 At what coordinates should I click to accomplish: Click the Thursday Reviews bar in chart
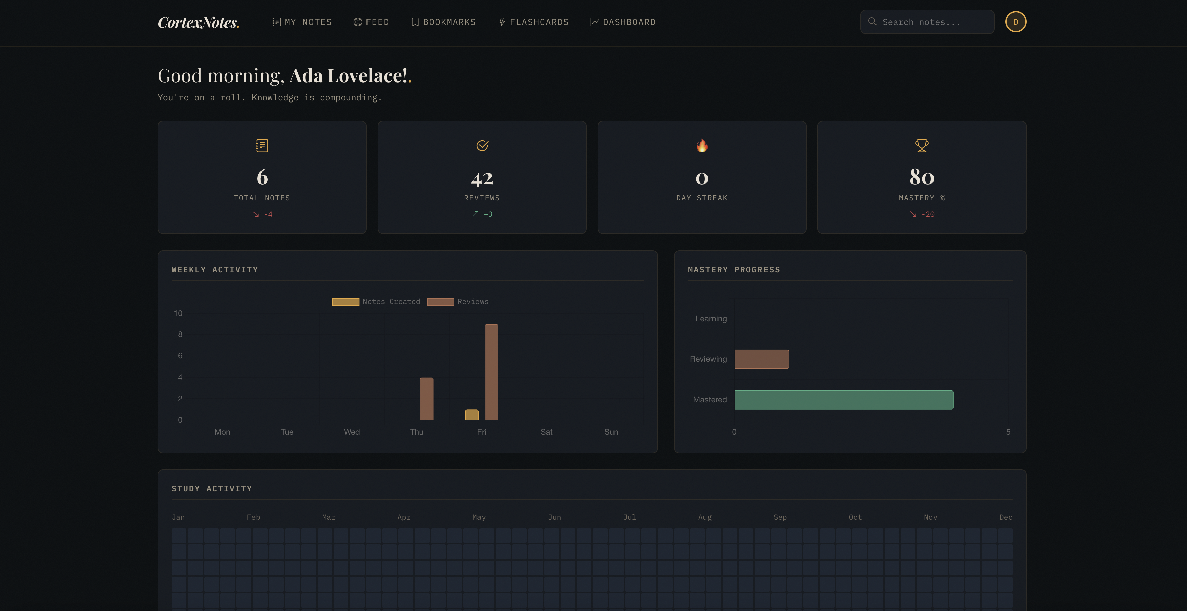pyautogui.click(x=427, y=399)
